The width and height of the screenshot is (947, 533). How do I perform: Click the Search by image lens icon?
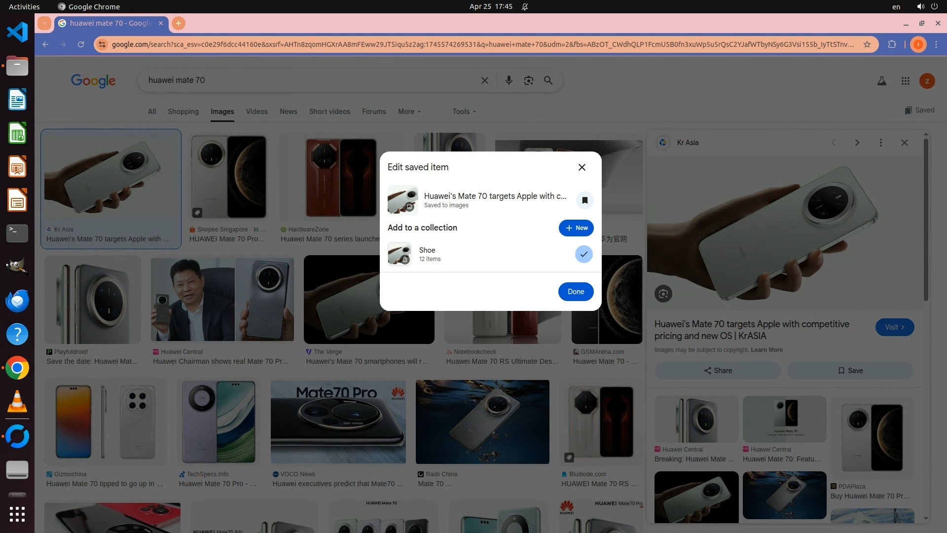tap(528, 80)
